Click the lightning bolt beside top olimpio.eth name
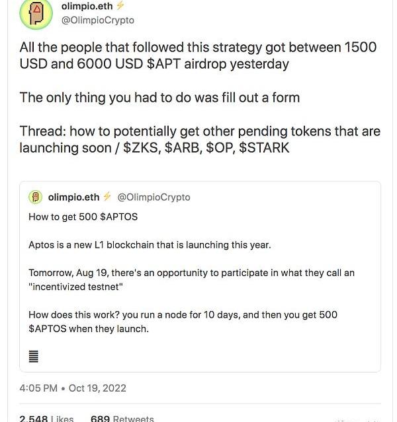 tap(120, 6)
